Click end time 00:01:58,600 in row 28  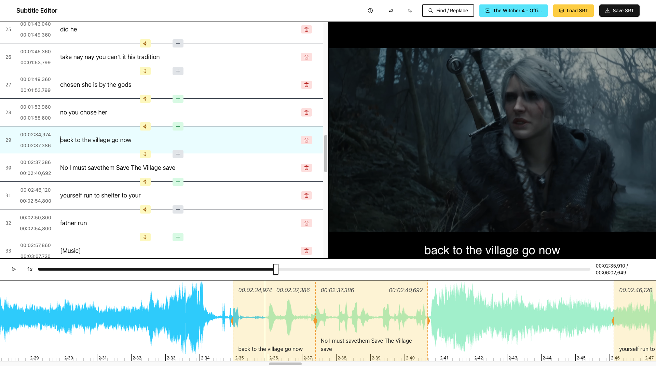point(36,118)
